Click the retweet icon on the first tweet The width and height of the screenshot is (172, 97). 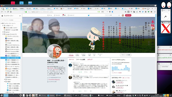(80, 72)
